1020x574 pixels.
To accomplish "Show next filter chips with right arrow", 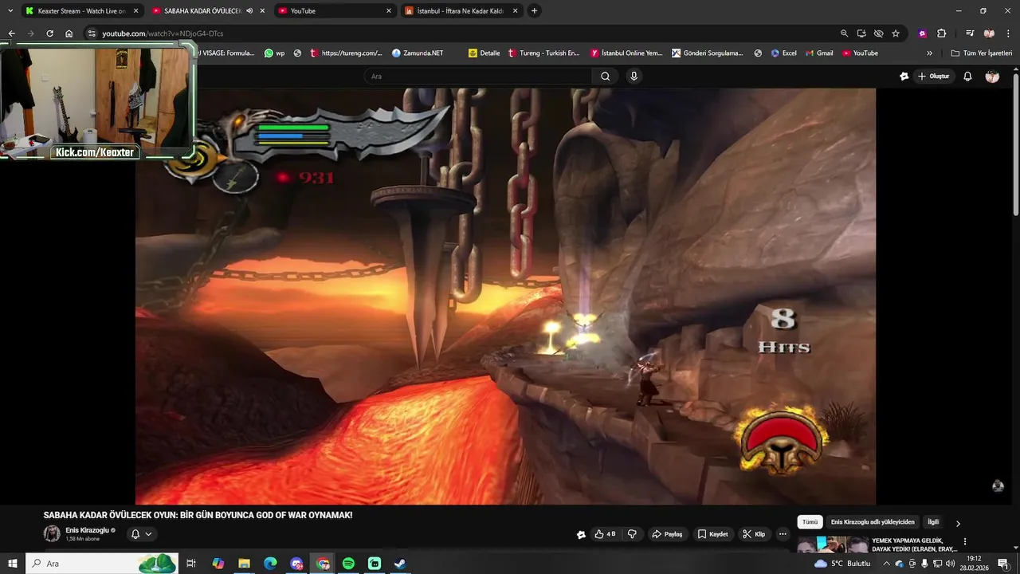I will [958, 523].
